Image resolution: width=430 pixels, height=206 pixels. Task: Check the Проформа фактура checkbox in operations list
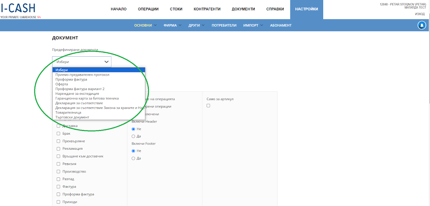point(58,194)
